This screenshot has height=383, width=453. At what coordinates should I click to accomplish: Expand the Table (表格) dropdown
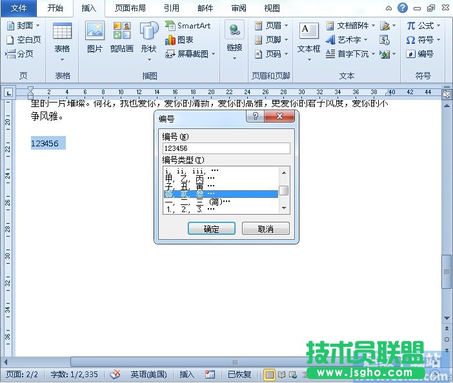[x=62, y=37]
